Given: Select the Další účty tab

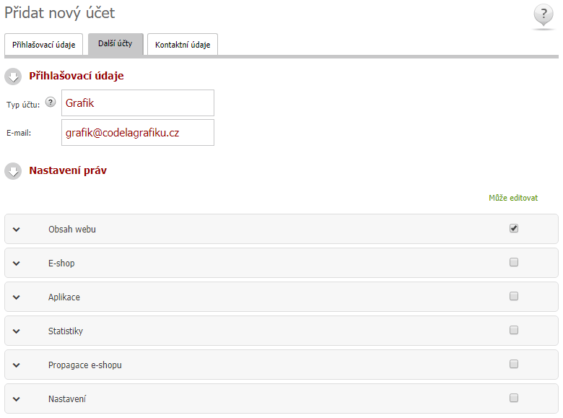Looking at the screenshot, I should (115, 44).
